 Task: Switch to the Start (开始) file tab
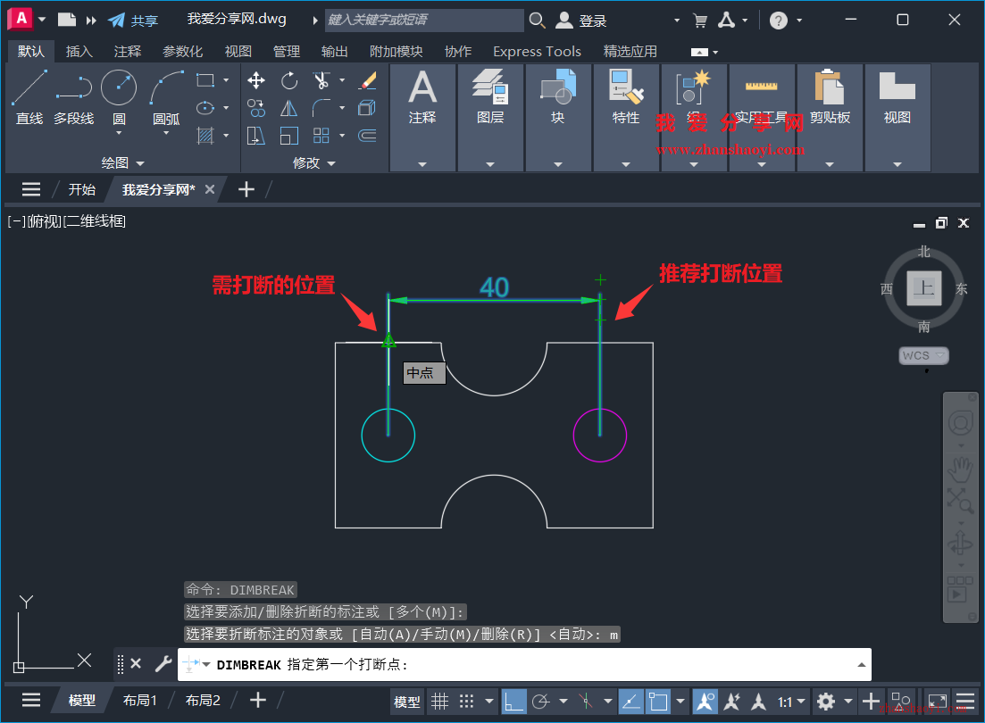81,189
